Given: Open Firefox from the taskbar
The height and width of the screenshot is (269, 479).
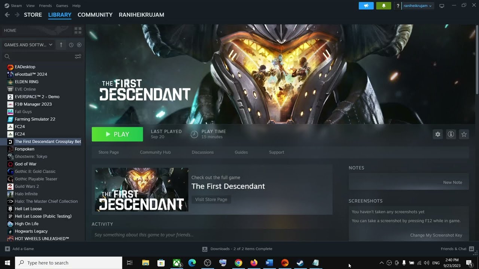Looking at the screenshot, I should 254,263.
